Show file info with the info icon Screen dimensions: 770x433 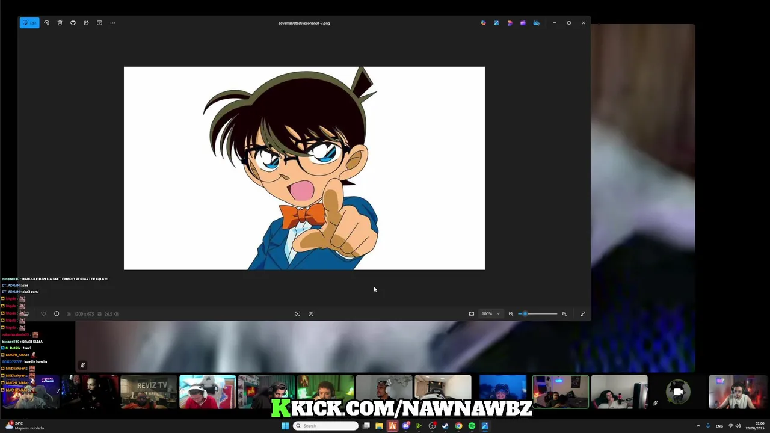57,313
